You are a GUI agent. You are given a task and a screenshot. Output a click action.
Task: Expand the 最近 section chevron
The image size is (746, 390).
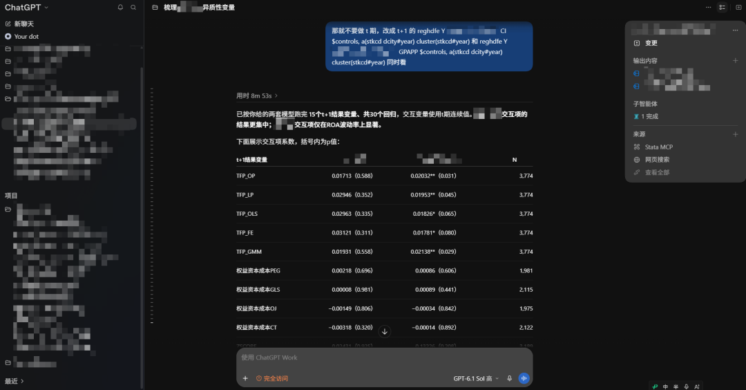(22, 381)
